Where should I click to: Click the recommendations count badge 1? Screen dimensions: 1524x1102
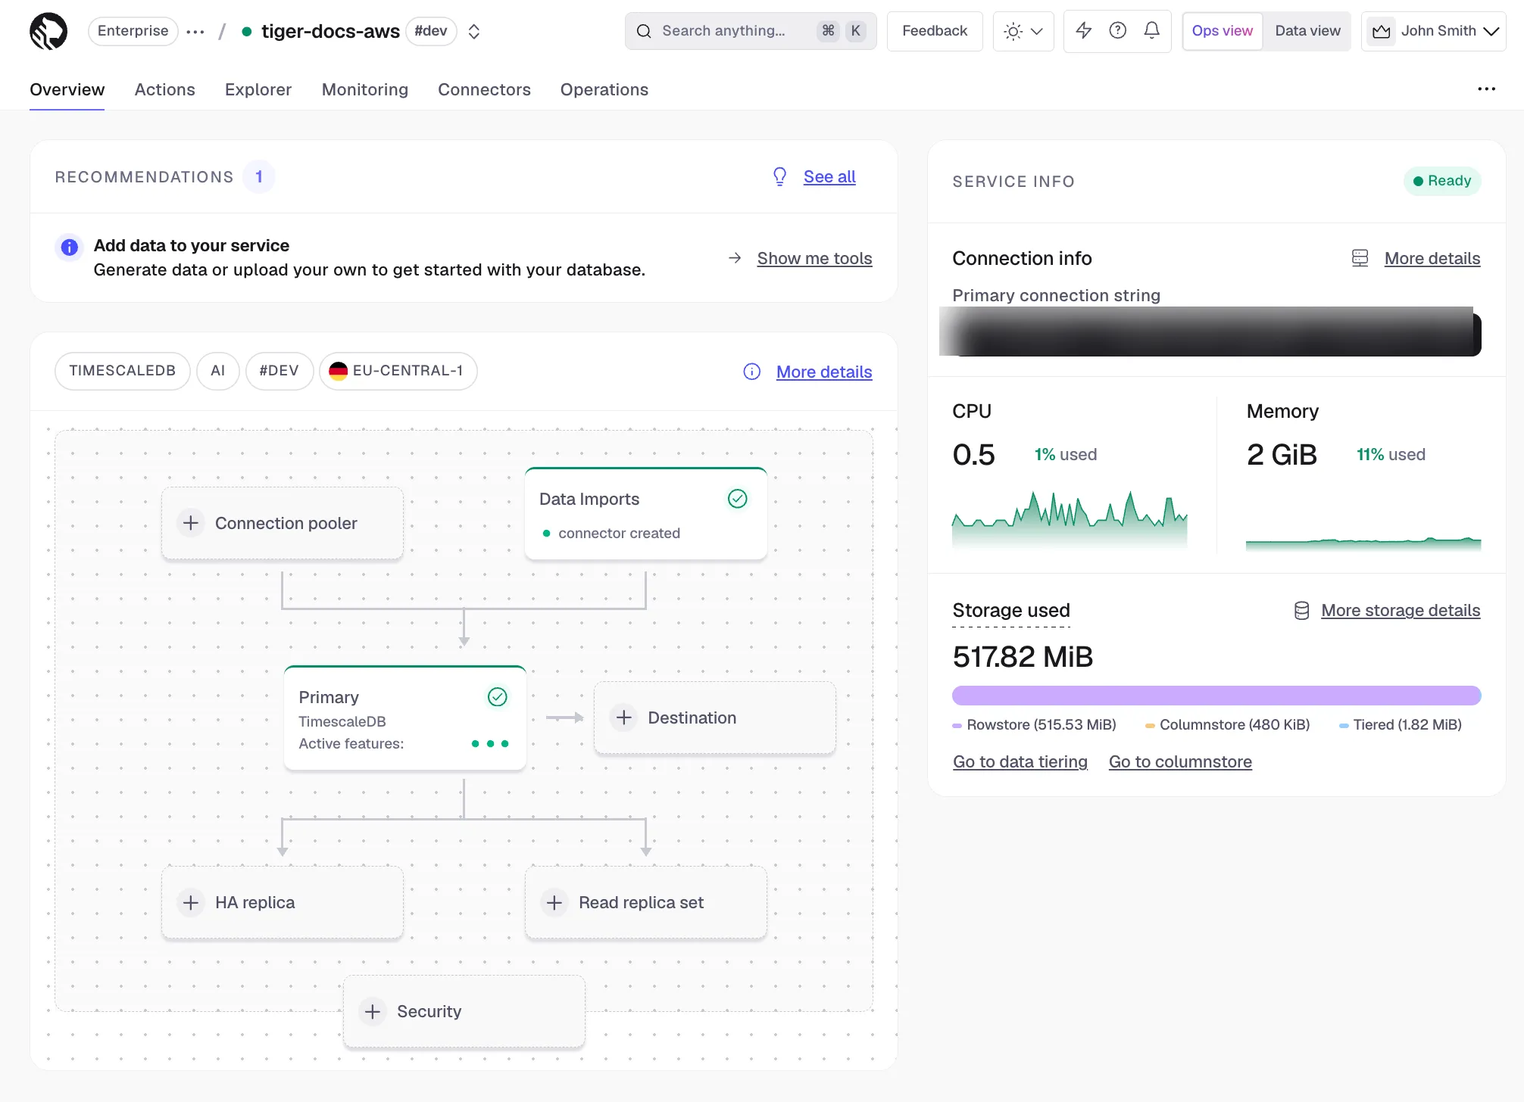pyautogui.click(x=259, y=177)
